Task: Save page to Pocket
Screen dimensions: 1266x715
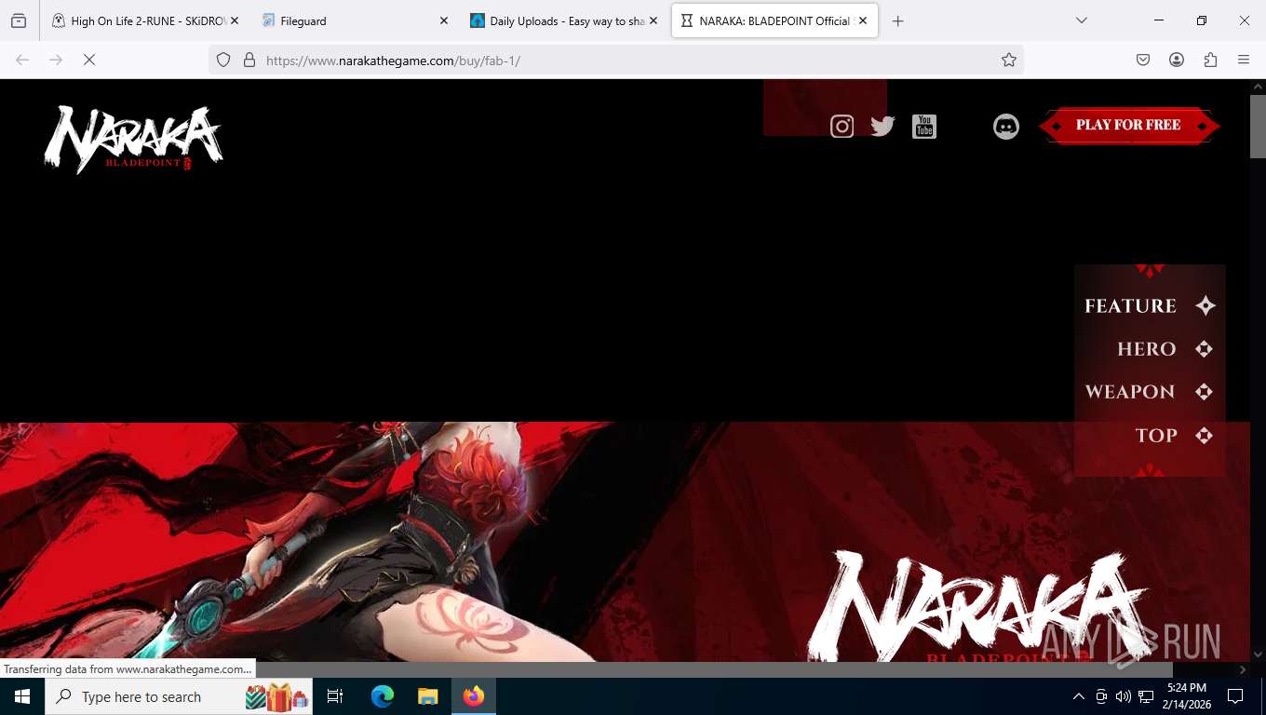Action: tap(1143, 60)
